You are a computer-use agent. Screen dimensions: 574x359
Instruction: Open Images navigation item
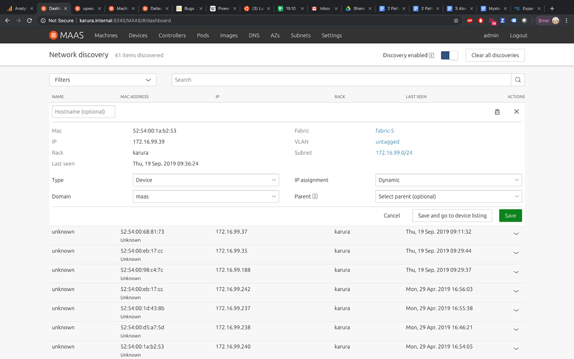229,35
